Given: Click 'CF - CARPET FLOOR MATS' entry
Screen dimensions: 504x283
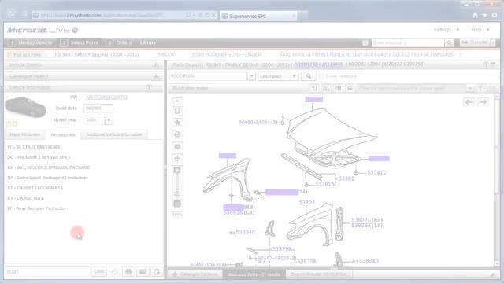Looking at the screenshot, I should tap(35, 188).
